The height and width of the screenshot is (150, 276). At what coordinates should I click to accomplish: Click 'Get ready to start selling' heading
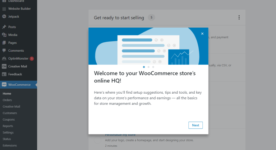[x=119, y=18]
